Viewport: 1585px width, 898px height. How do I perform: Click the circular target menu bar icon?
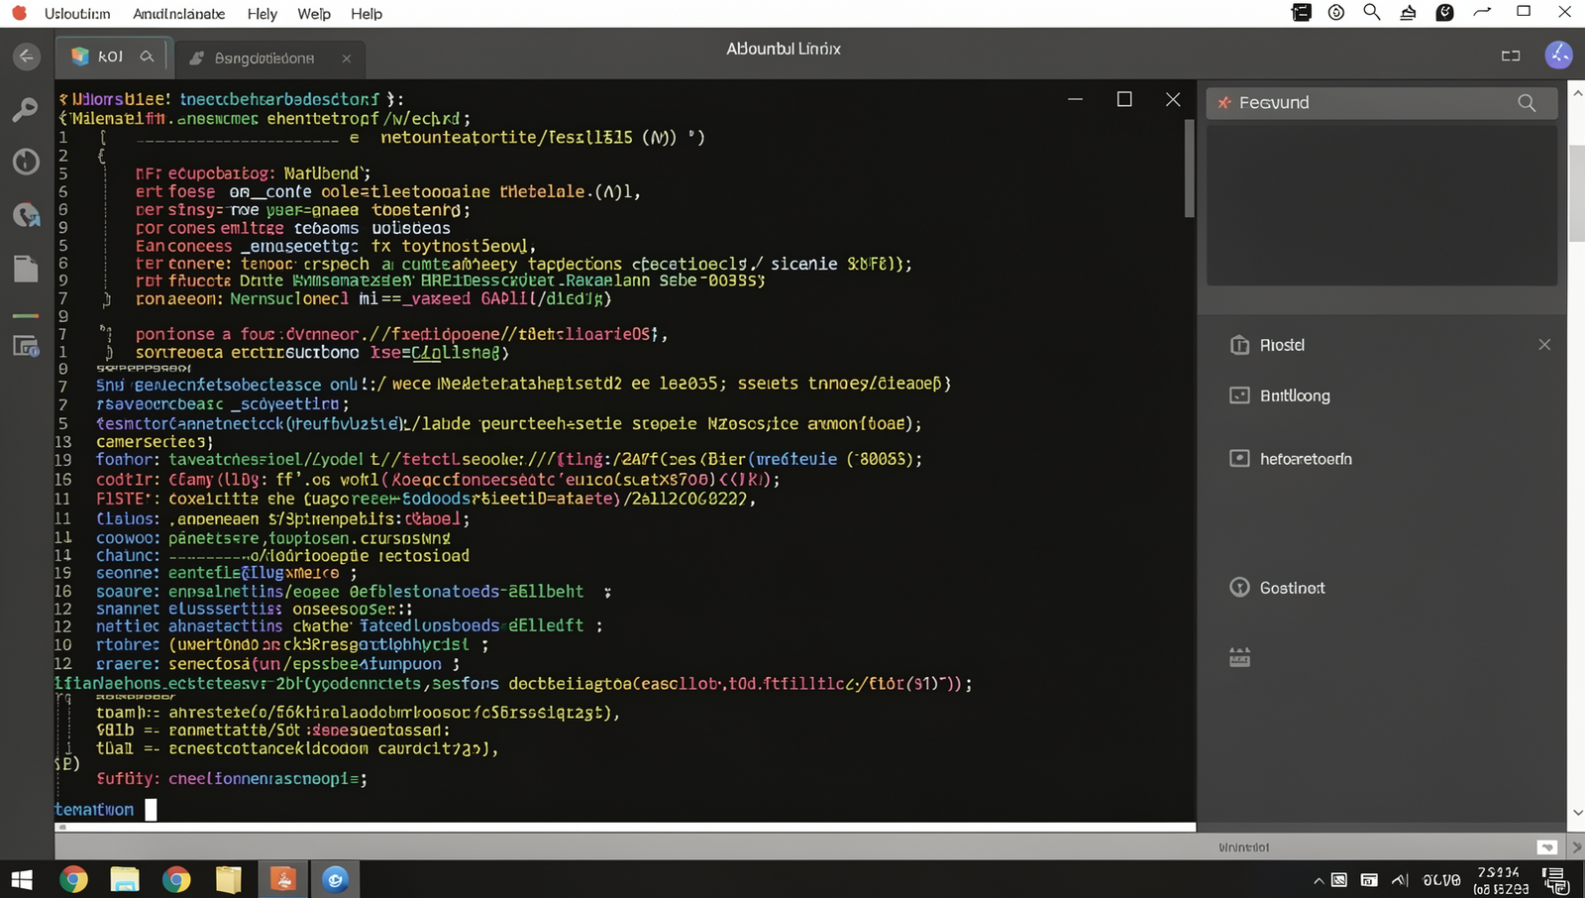point(1336,13)
